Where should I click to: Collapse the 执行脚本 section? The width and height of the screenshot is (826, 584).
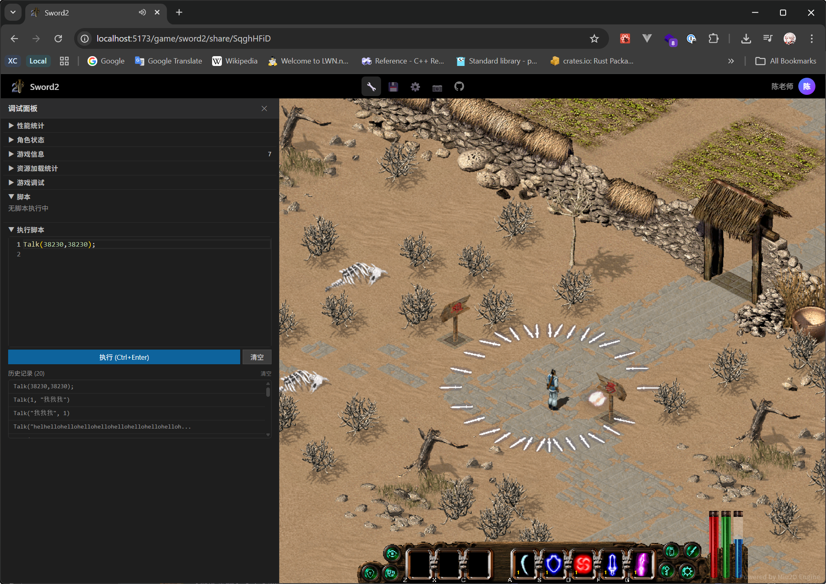(140, 230)
